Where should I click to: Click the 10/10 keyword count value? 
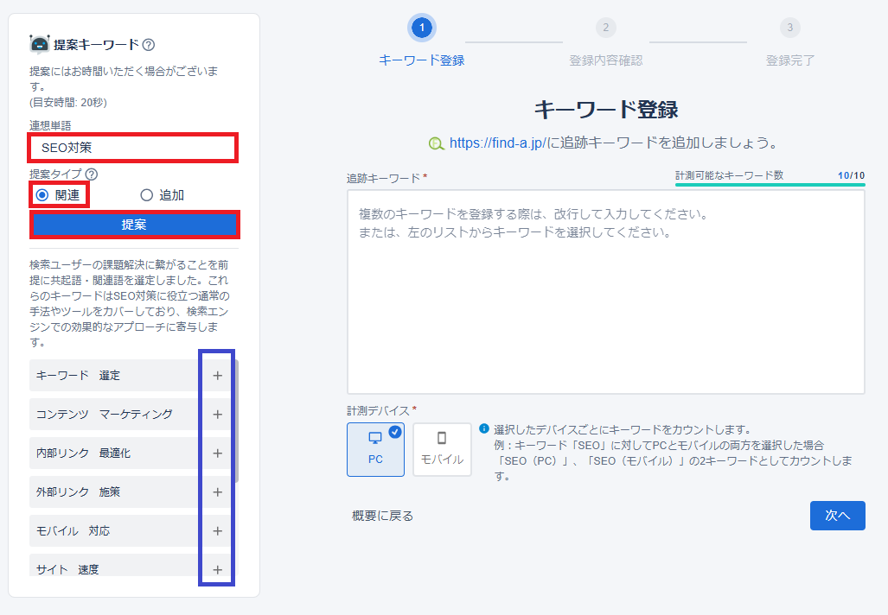pyautogui.click(x=851, y=175)
